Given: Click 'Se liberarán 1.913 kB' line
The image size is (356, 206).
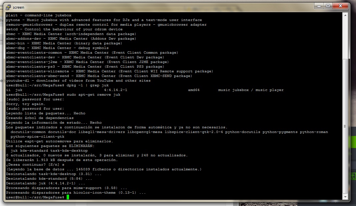Looking at the screenshot, I should point(62,160).
